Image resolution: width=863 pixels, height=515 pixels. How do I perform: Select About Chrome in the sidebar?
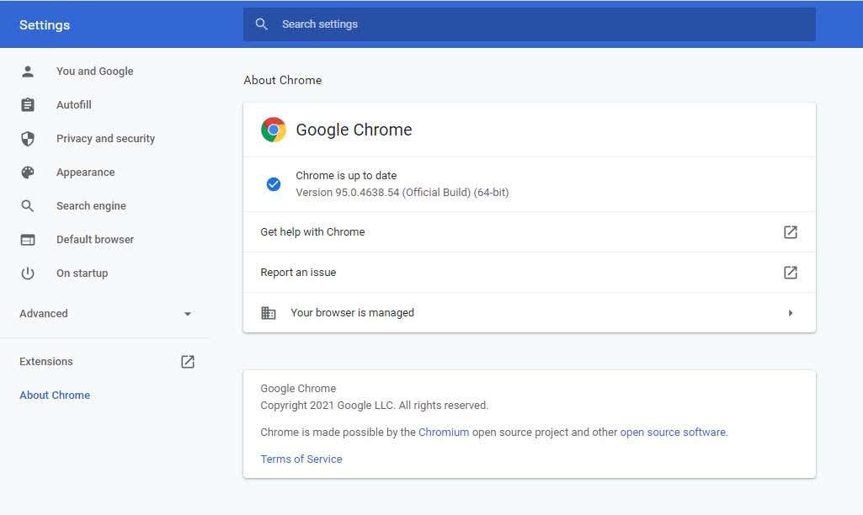point(55,395)
